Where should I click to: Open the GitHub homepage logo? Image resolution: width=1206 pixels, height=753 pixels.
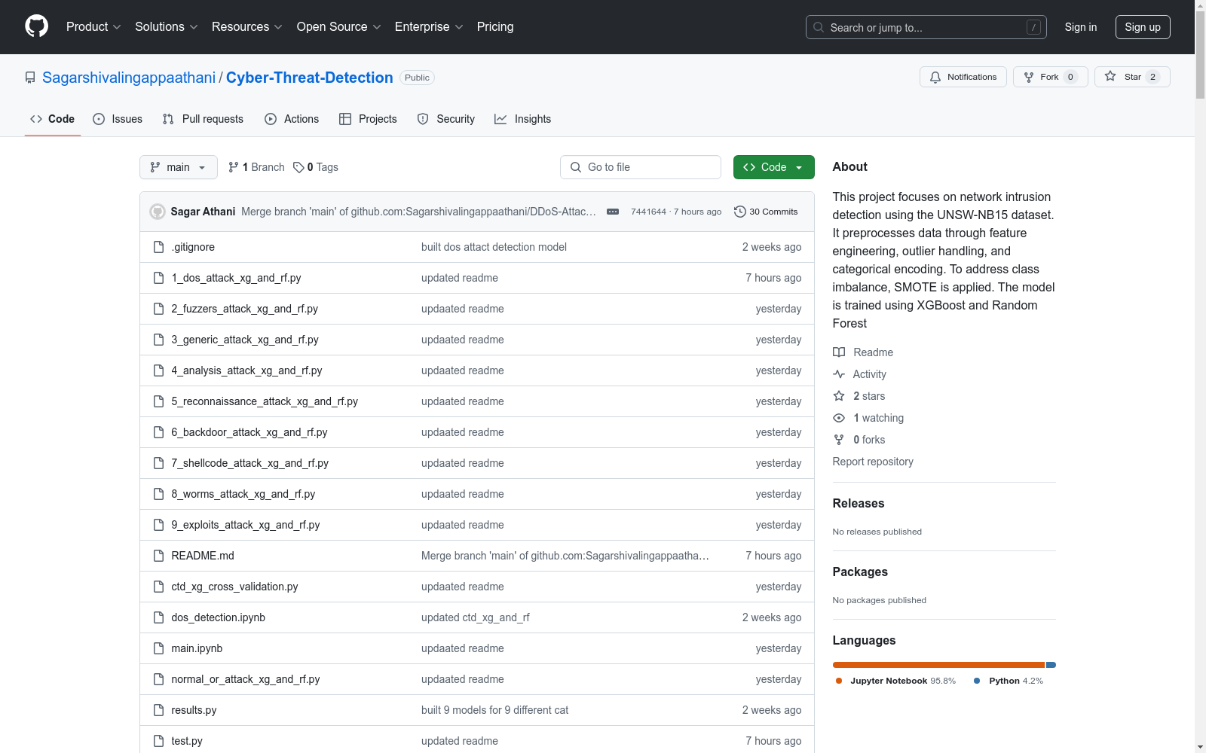coord(36,26)
